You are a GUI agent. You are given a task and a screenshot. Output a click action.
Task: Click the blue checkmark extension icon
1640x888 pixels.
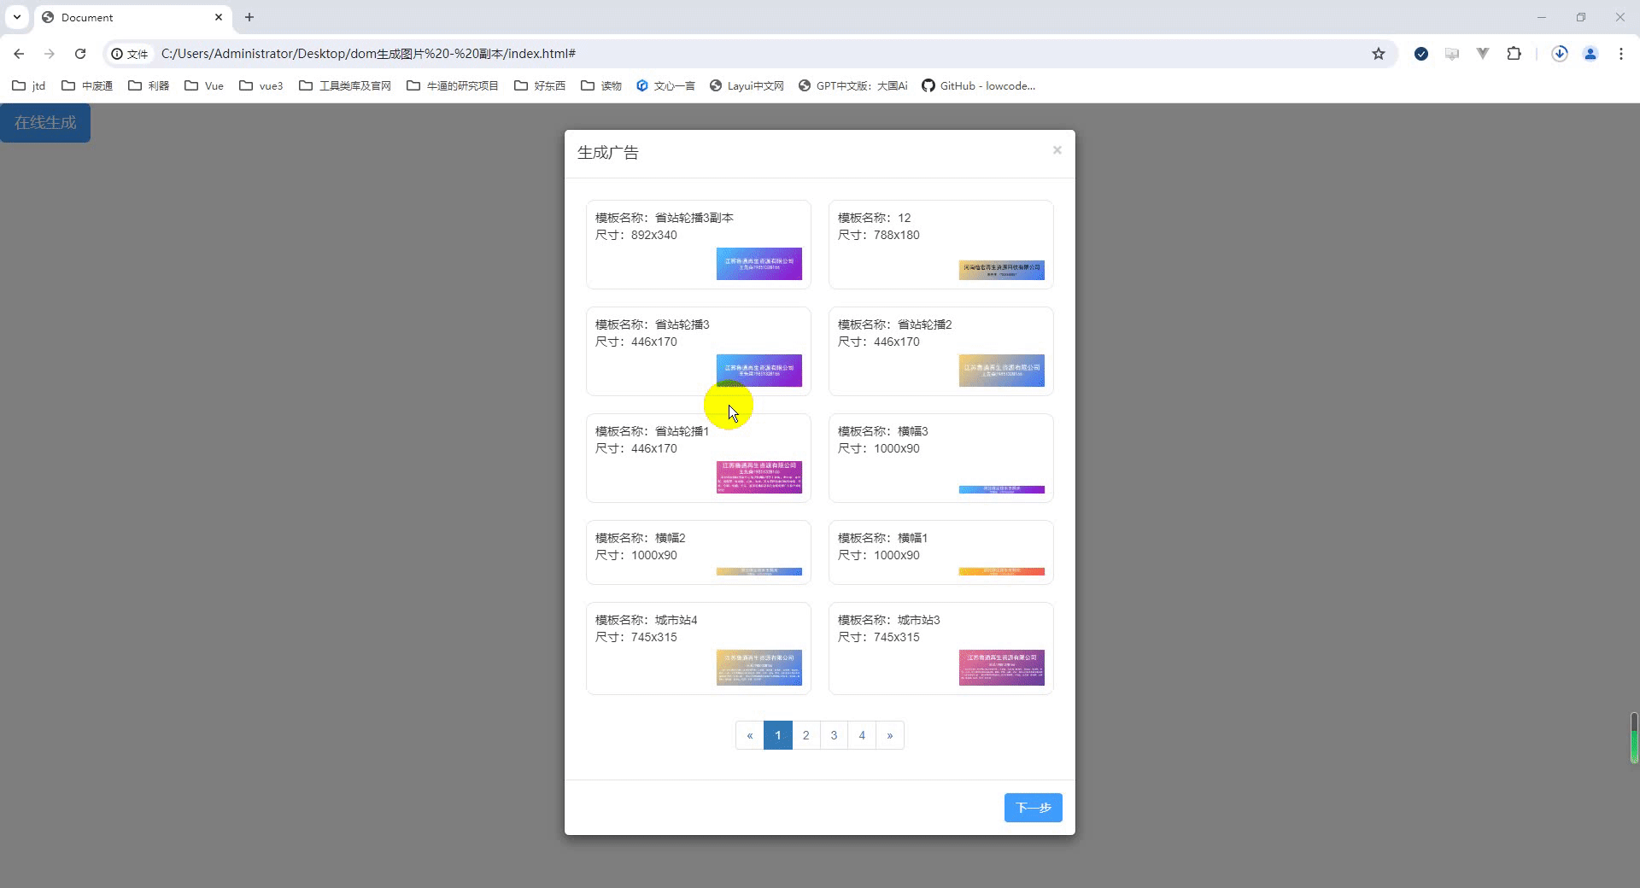click(x=1421, y=54)
